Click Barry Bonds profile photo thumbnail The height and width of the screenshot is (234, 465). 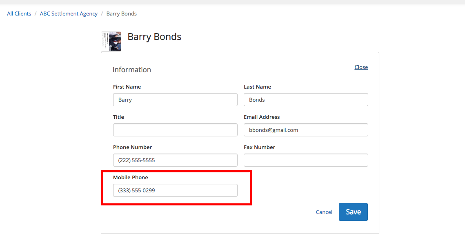click(x=111, y=41)
